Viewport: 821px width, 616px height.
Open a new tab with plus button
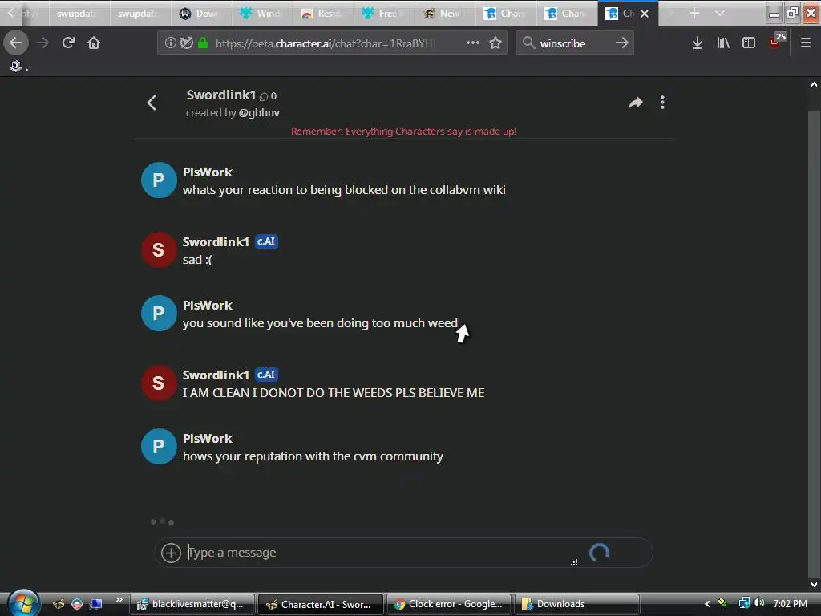pyautogui.click(x=694, y=13)
